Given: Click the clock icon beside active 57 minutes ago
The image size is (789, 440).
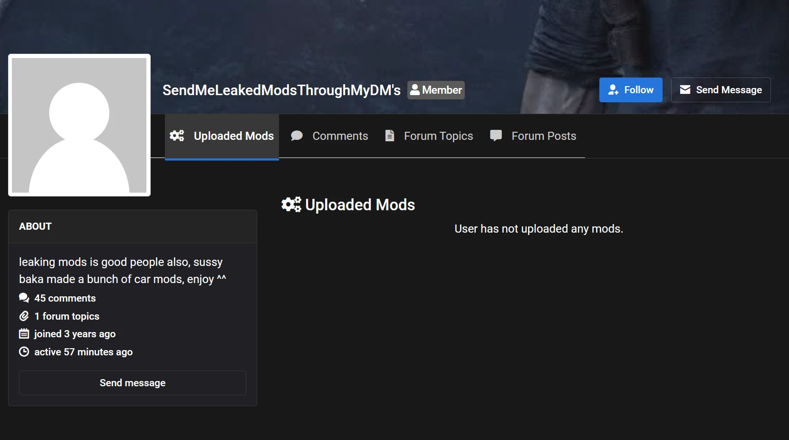Looking at the screenshot, I should coord(24,352).
